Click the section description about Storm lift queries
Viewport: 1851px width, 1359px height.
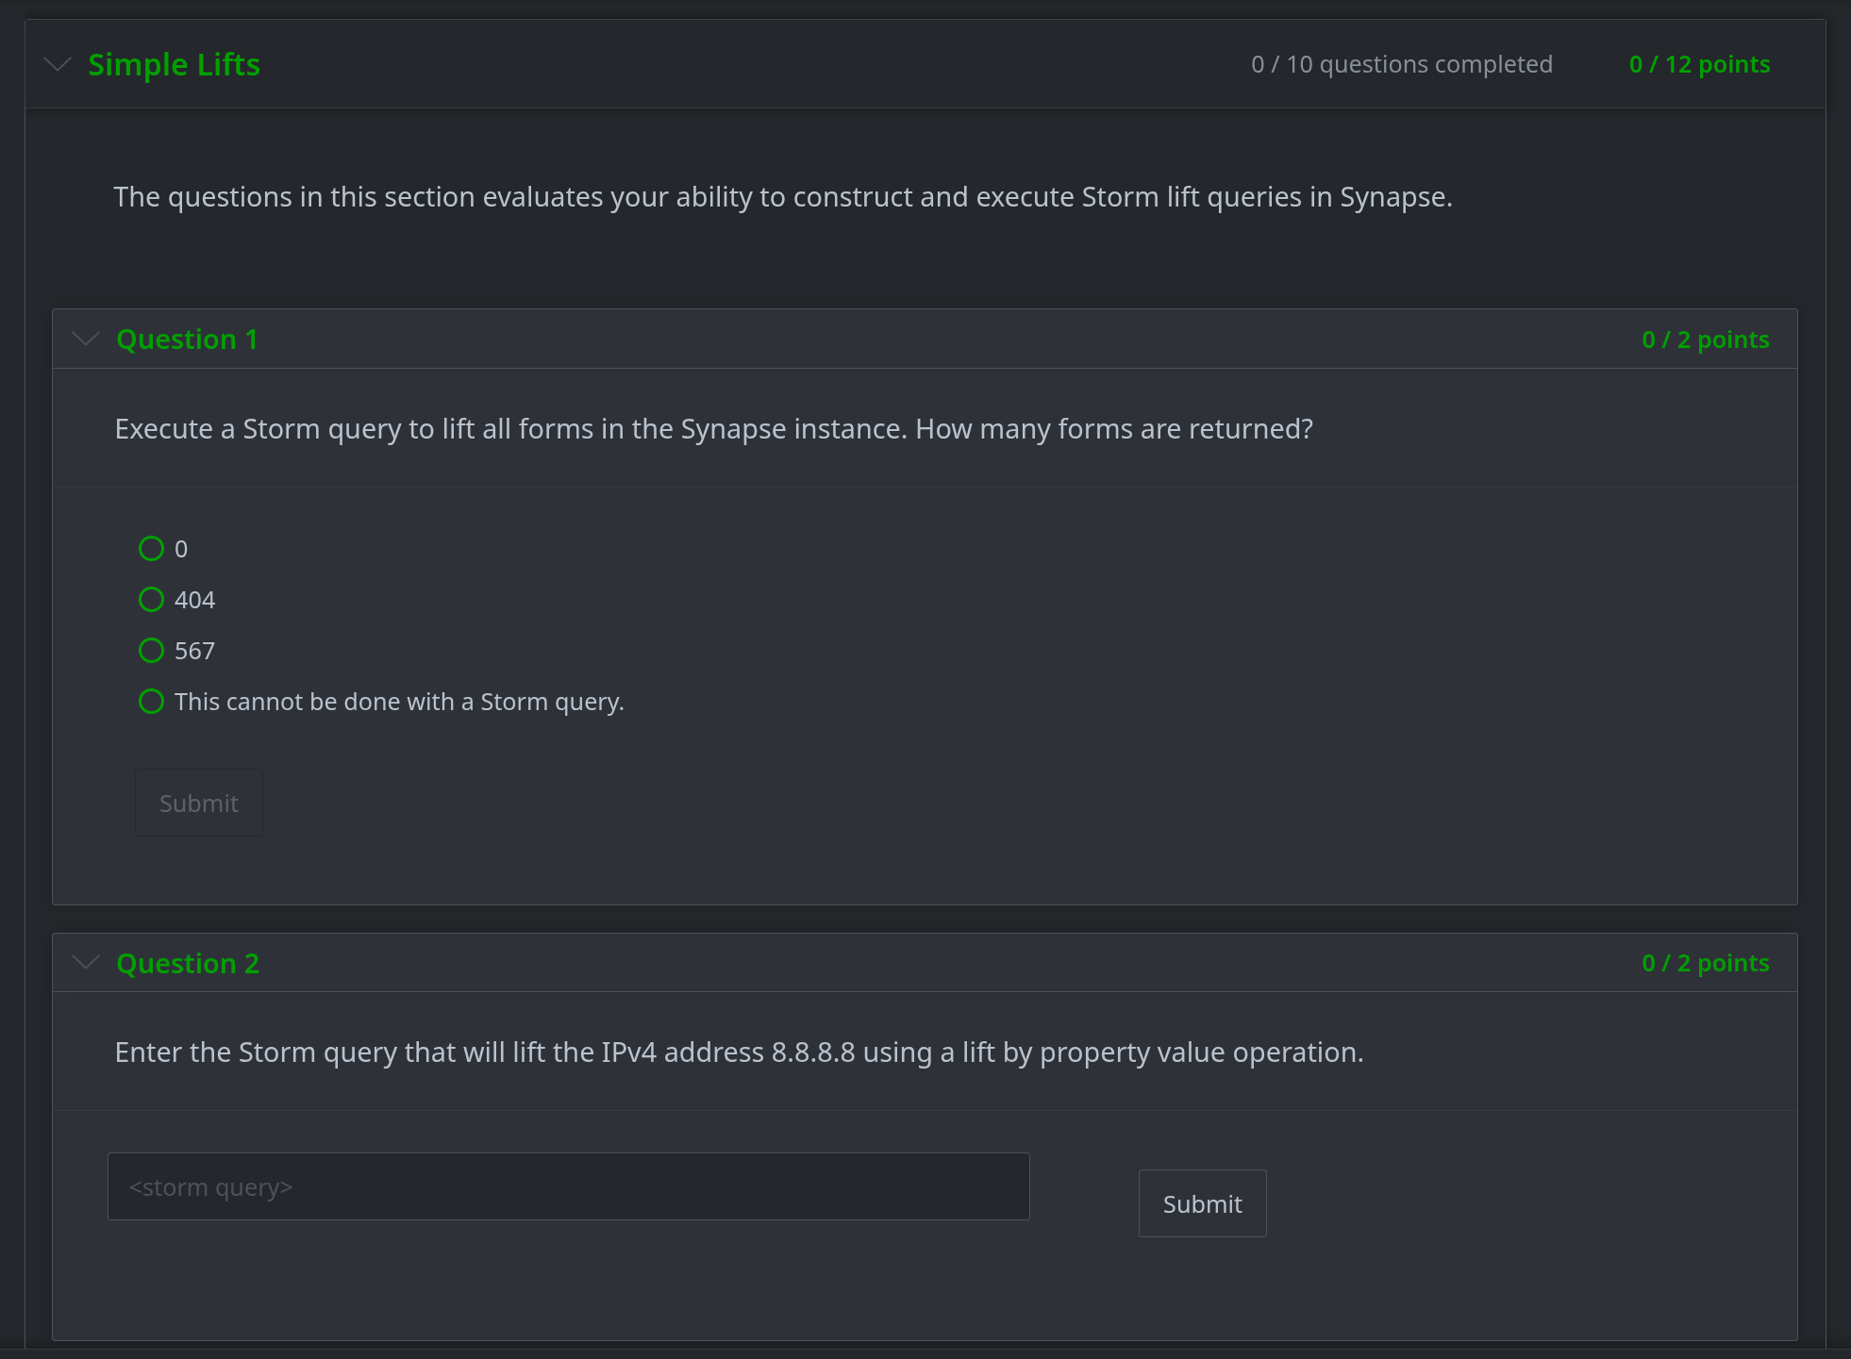point(782,197)
